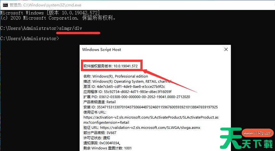Select the installation ID number line

tap(151, 107)
